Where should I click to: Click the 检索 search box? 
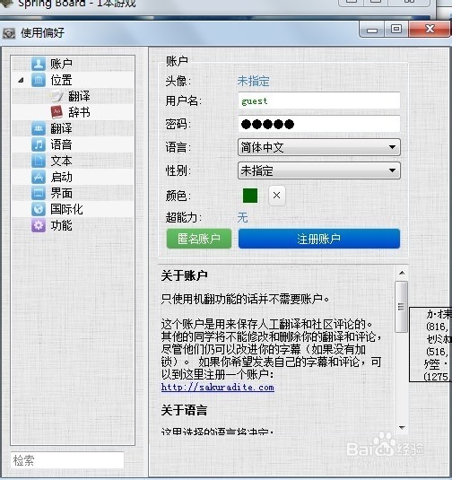[67, 460]
